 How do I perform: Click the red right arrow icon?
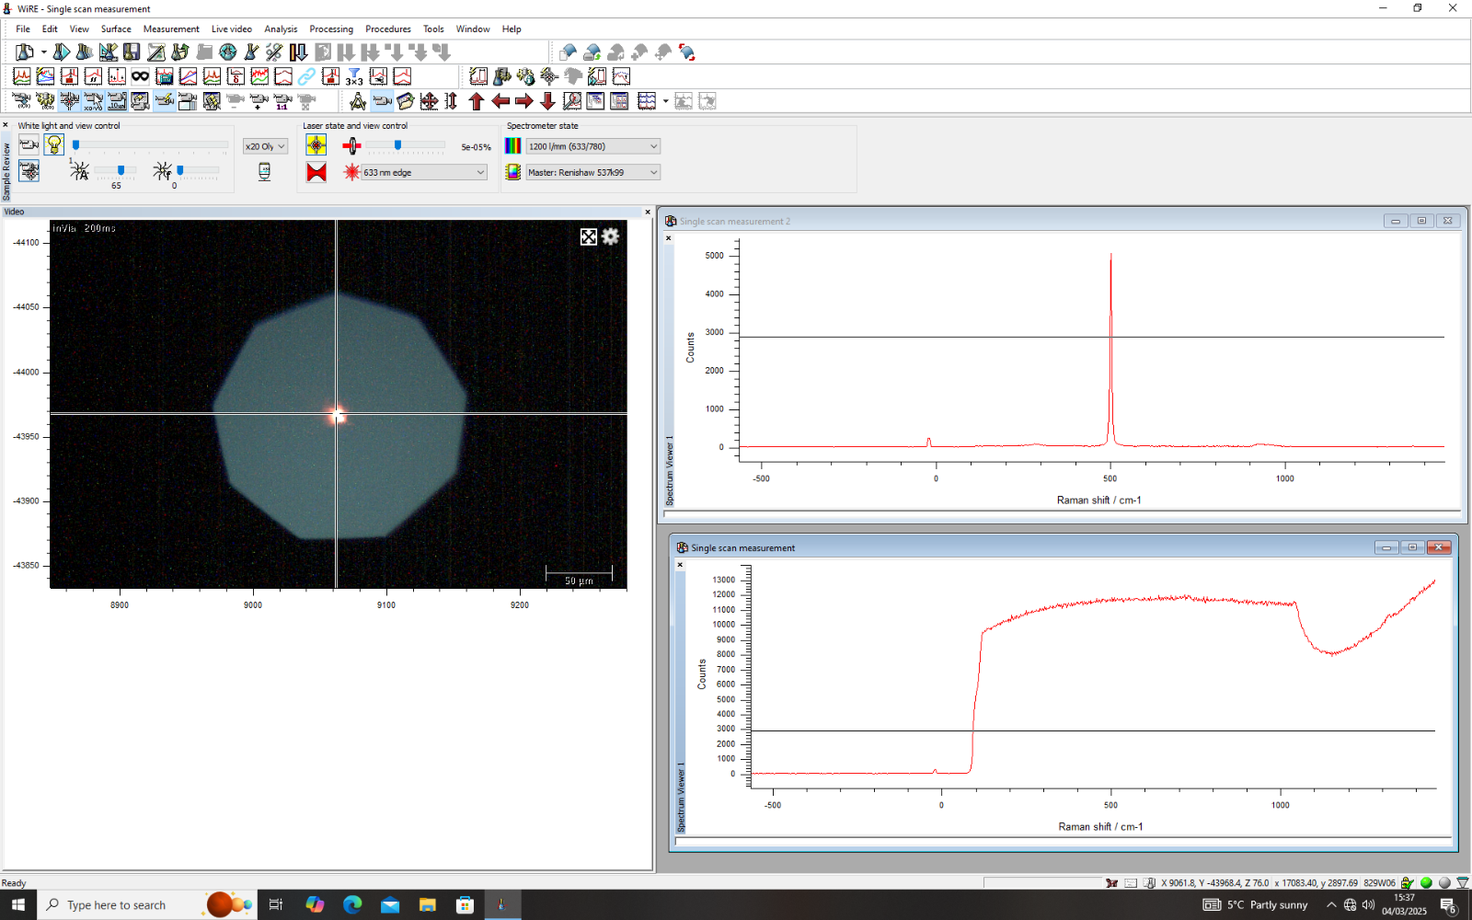point(524,101)
